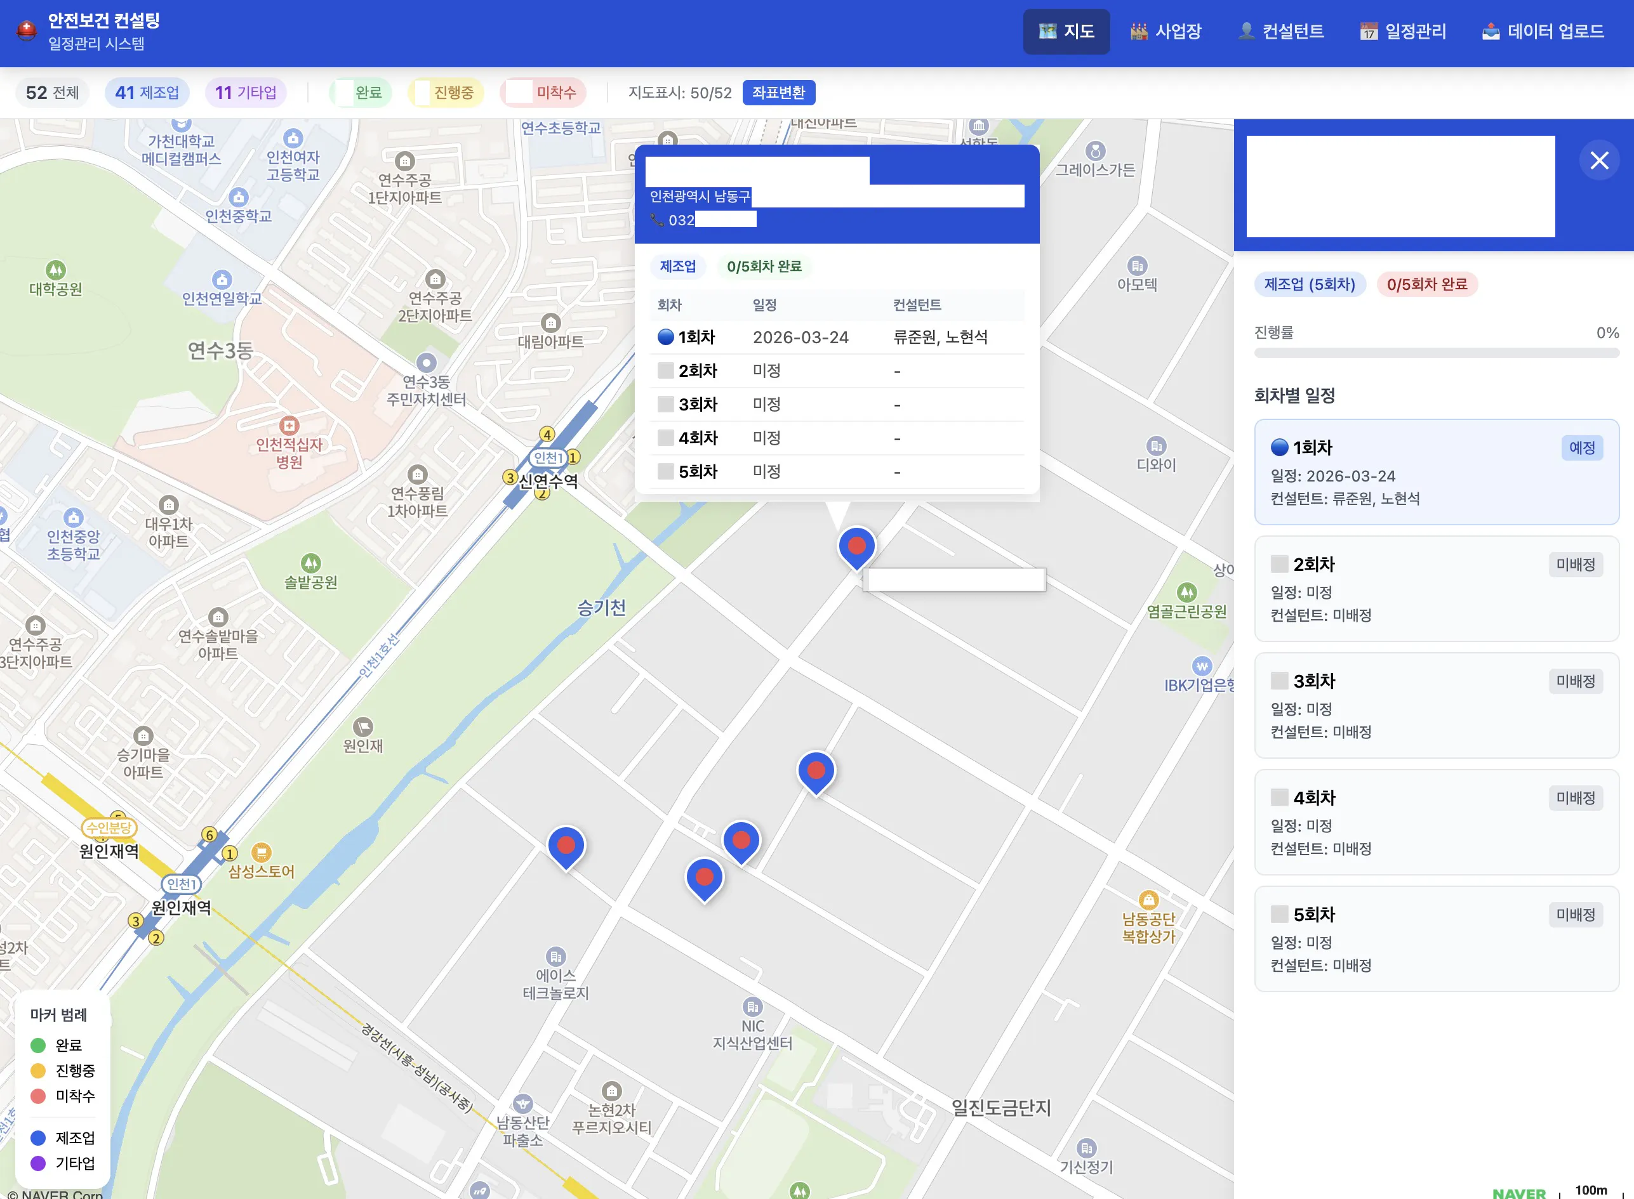
Task: Click the blue 제조업 legend dot
Action: click(39, 1138)
